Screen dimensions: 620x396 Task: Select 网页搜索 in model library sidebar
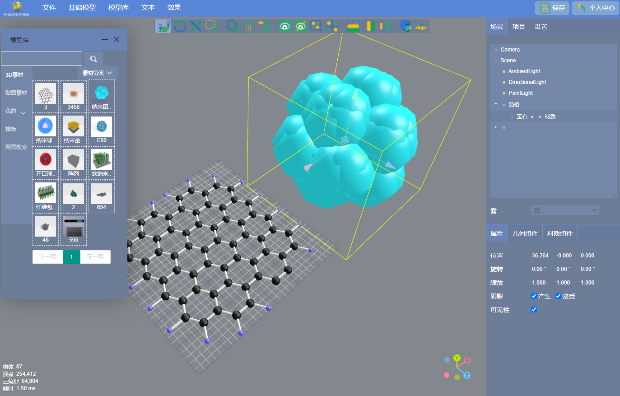pos(16,147)
